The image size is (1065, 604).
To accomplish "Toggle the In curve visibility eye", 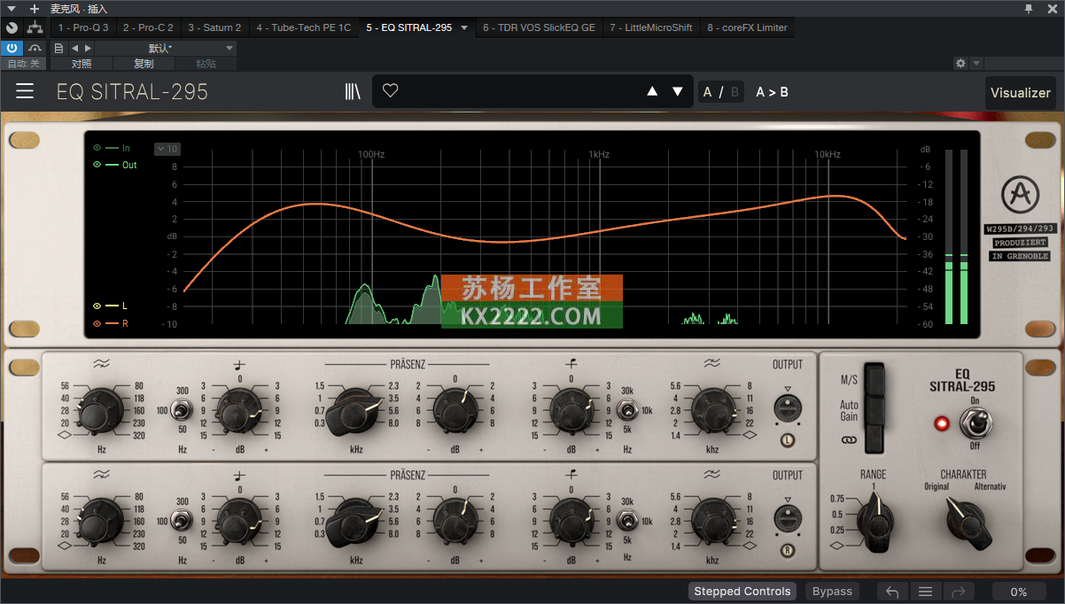I will [x=97, y=148].
